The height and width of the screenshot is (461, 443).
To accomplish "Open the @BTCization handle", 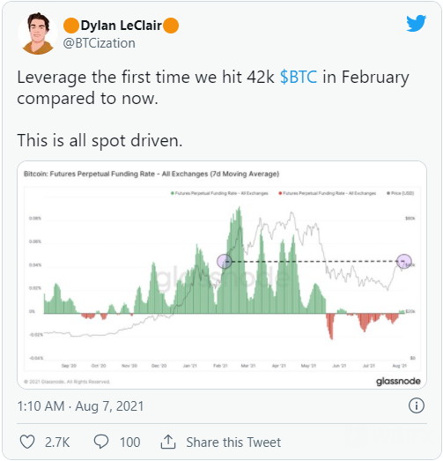I will tap(100, 43).
